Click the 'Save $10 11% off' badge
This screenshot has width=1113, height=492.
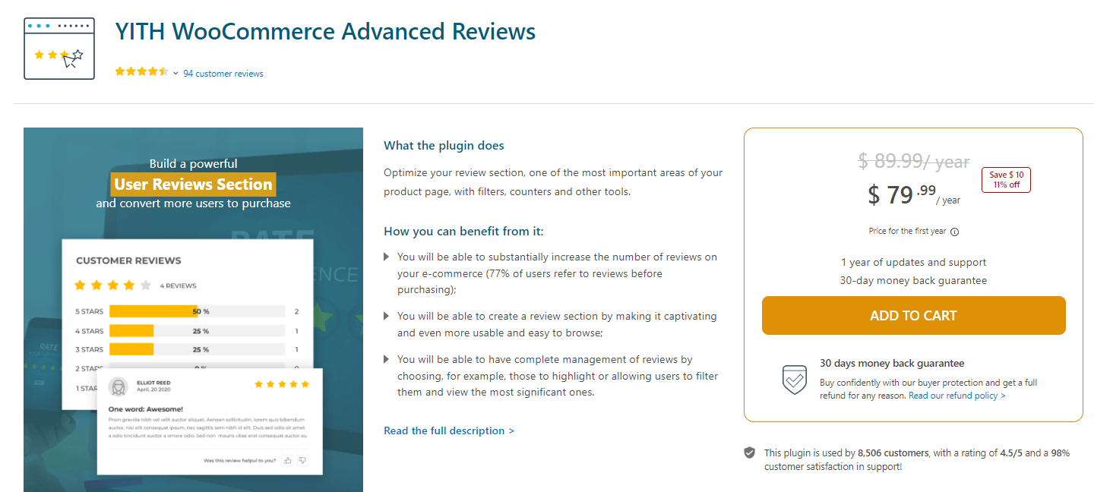click(1005, 179)
